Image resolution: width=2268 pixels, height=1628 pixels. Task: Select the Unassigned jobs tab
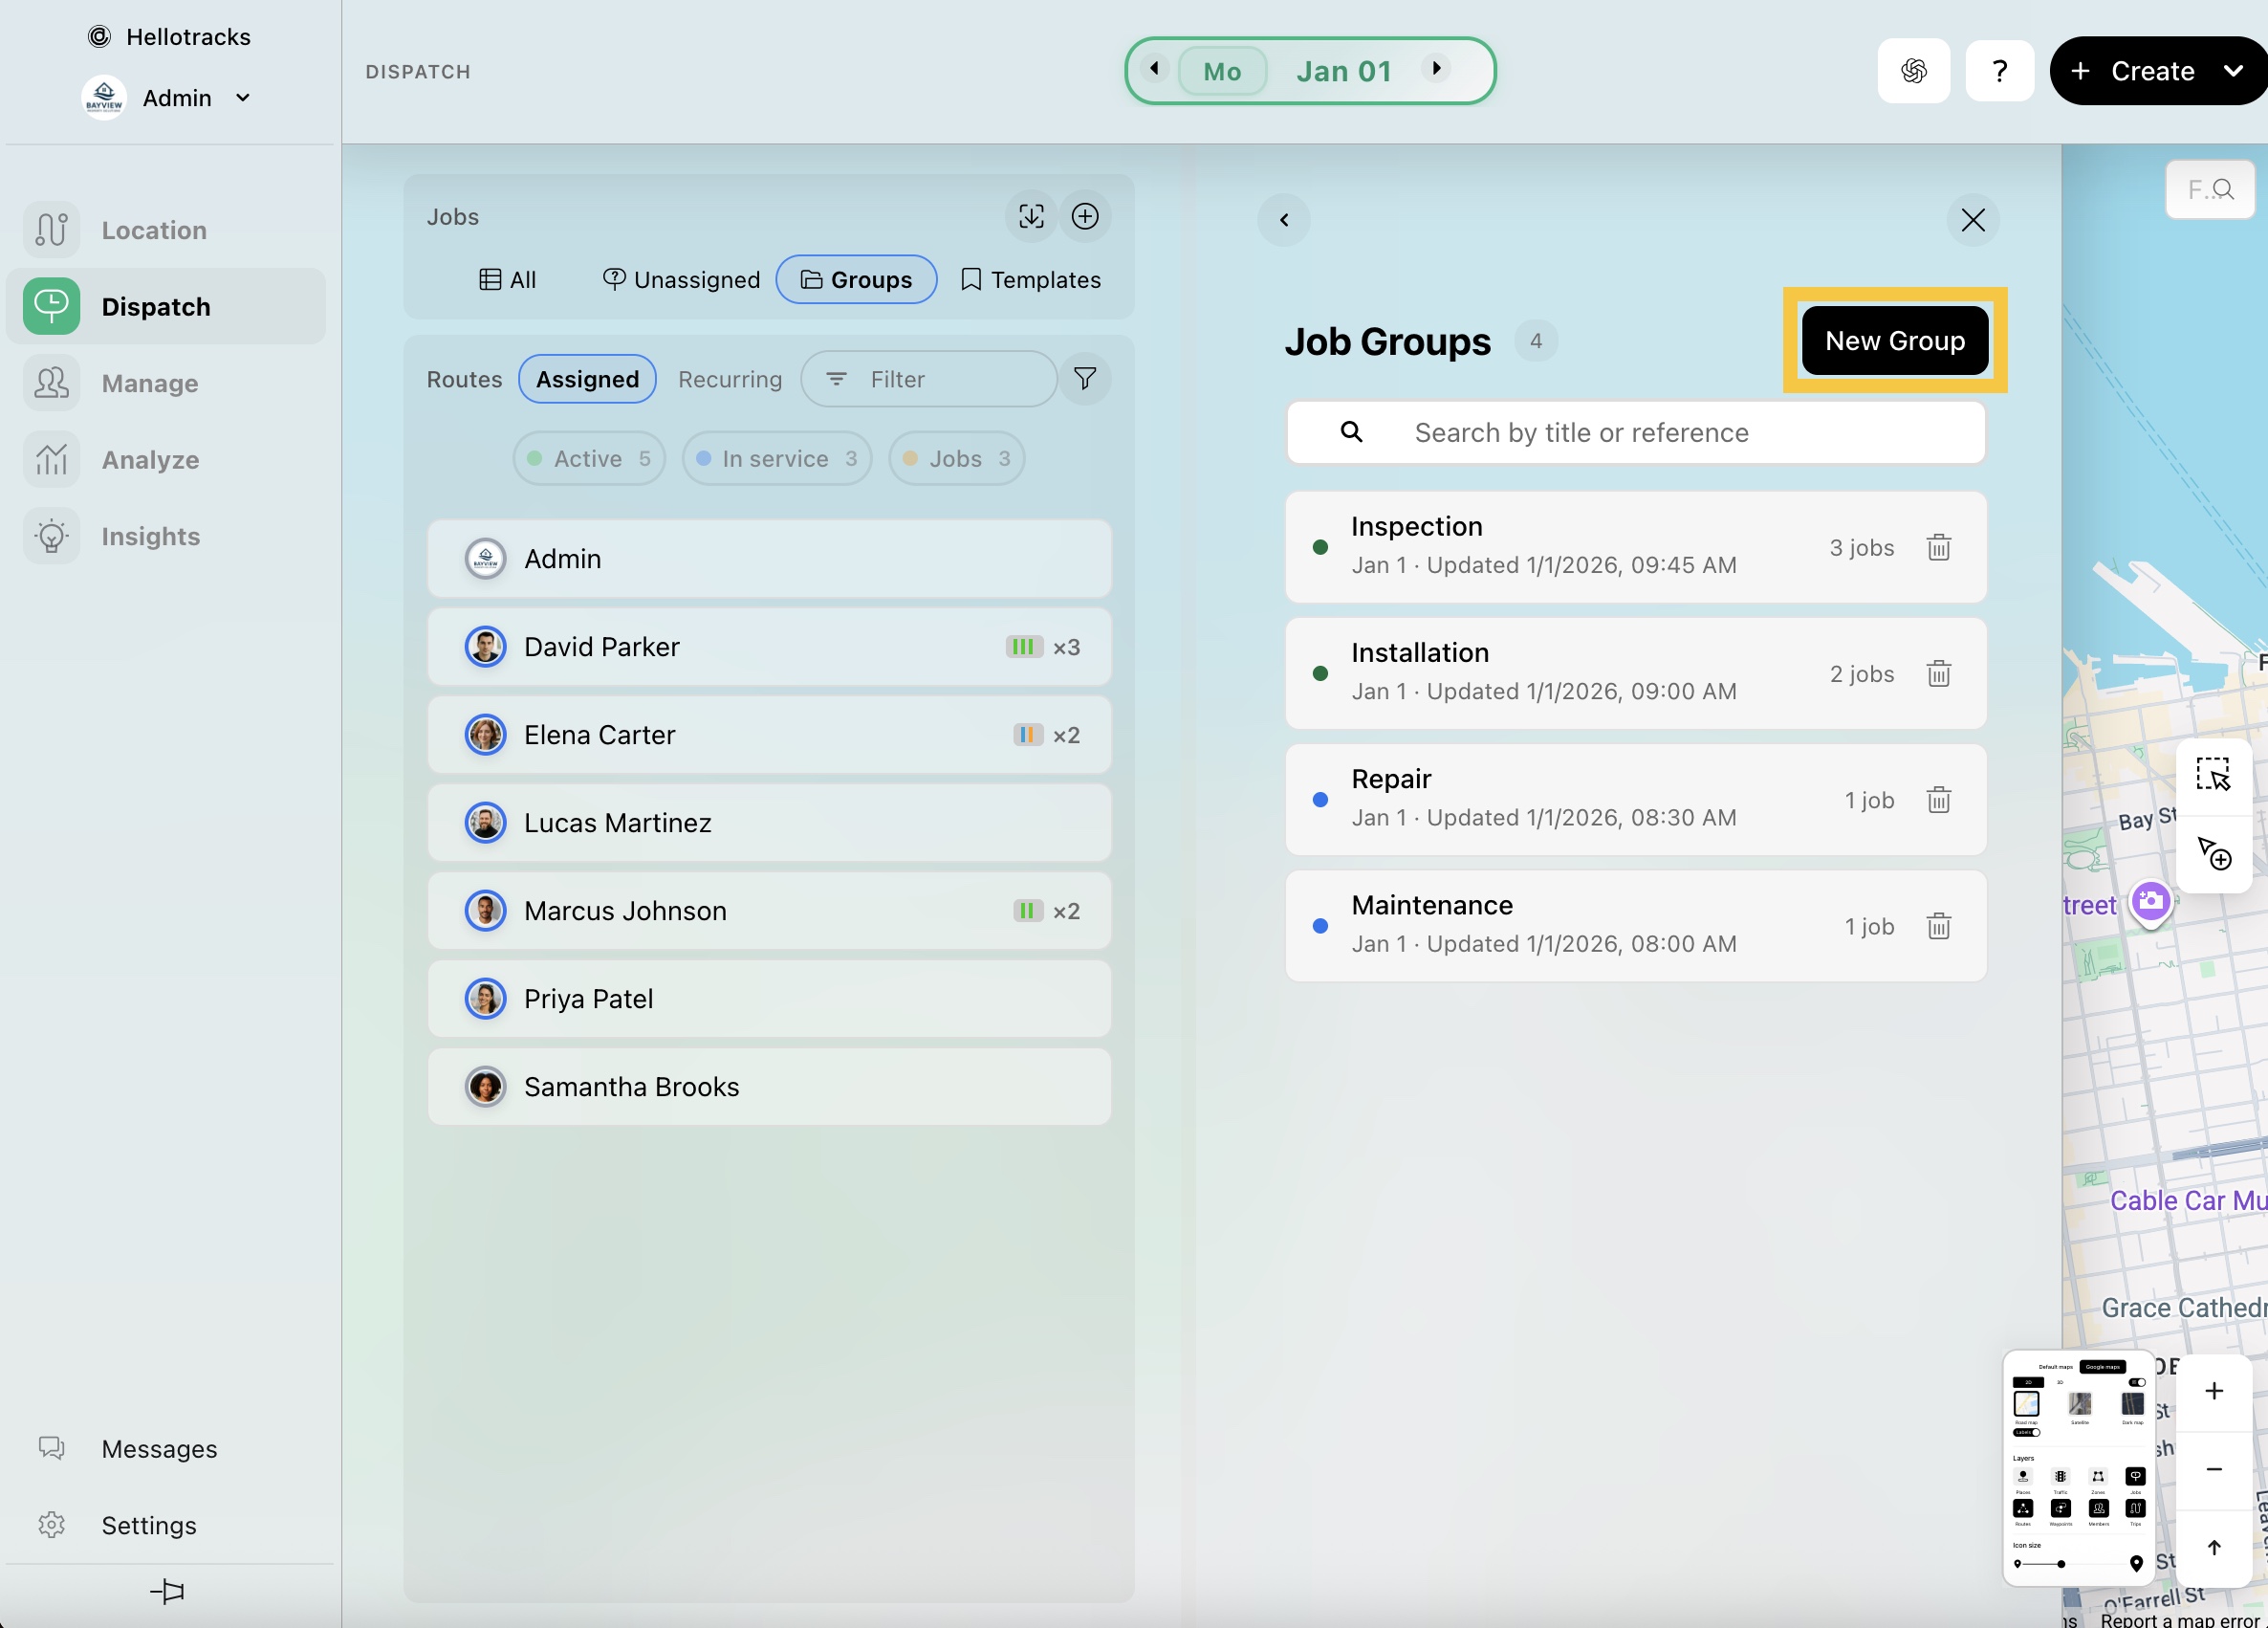[x=682, y=279]
